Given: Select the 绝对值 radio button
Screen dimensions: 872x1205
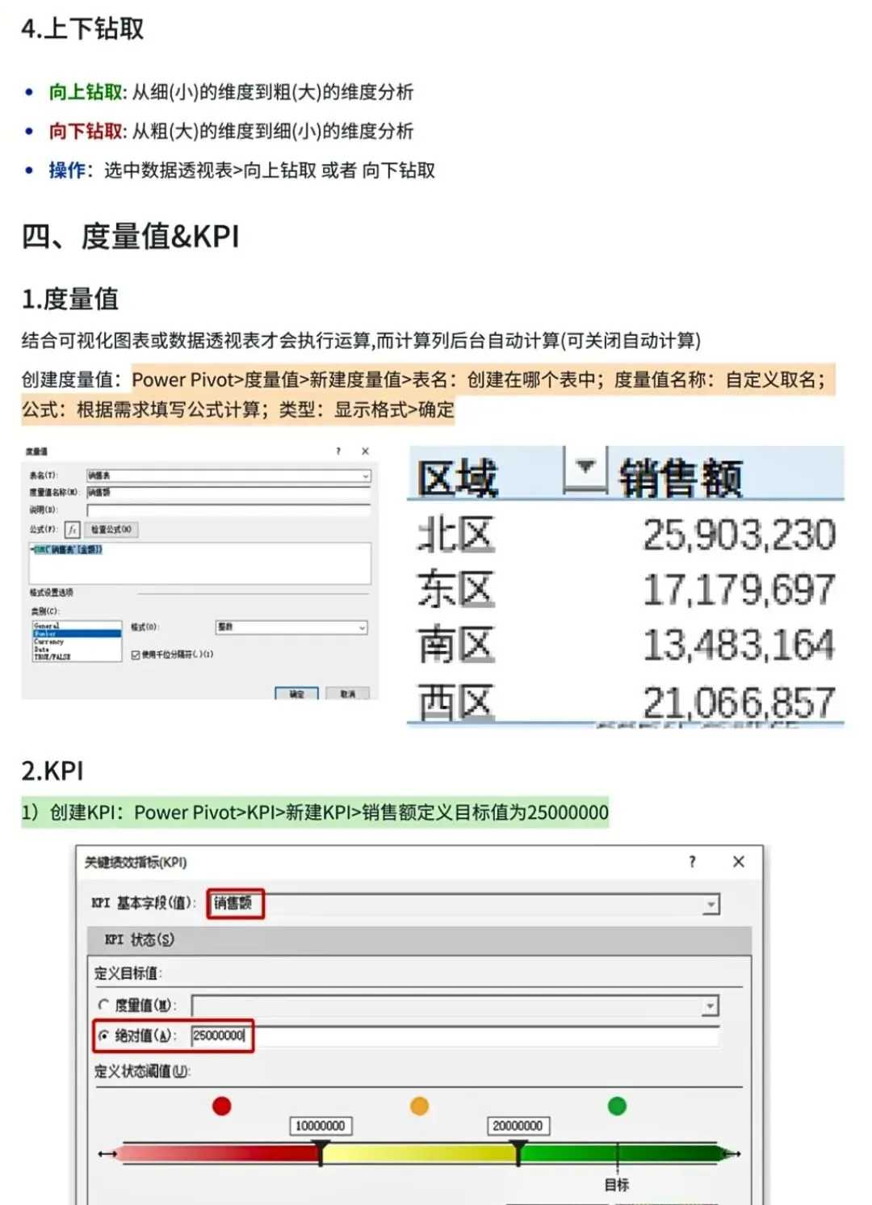Looking at the screenshot, I should [103, 1035].
